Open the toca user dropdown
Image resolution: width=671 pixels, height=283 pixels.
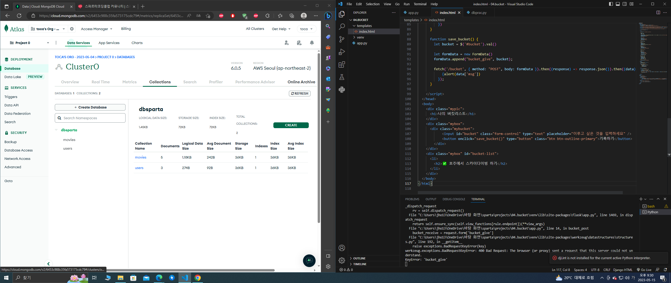(306, 29)
